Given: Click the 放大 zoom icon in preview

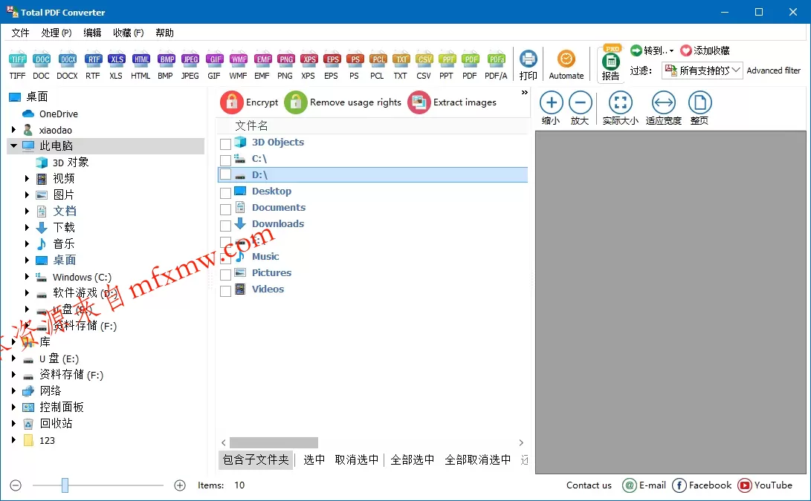Looking at the screenshot, I should click(580, 108).
